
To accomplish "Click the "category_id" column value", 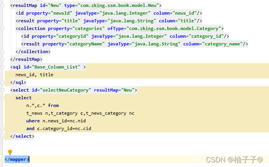I will [x=206, y=36].
